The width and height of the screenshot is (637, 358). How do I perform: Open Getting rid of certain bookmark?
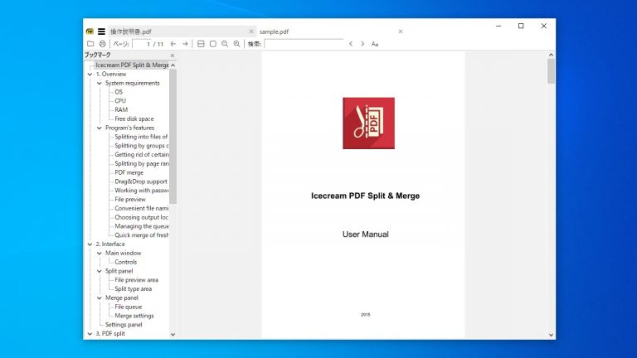pyautogui.click(x=141, y=155)
